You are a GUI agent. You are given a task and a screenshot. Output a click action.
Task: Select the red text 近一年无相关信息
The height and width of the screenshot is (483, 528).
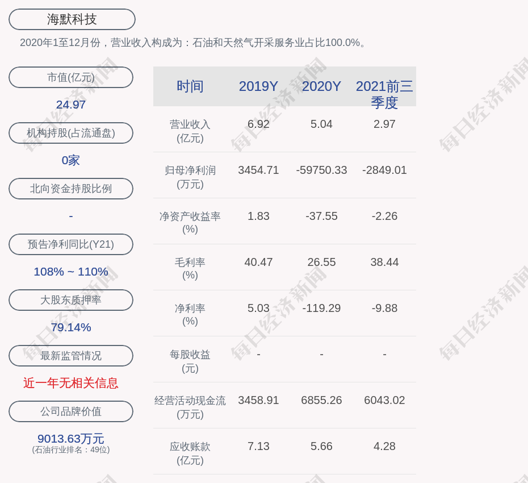(x=71, y=383)
